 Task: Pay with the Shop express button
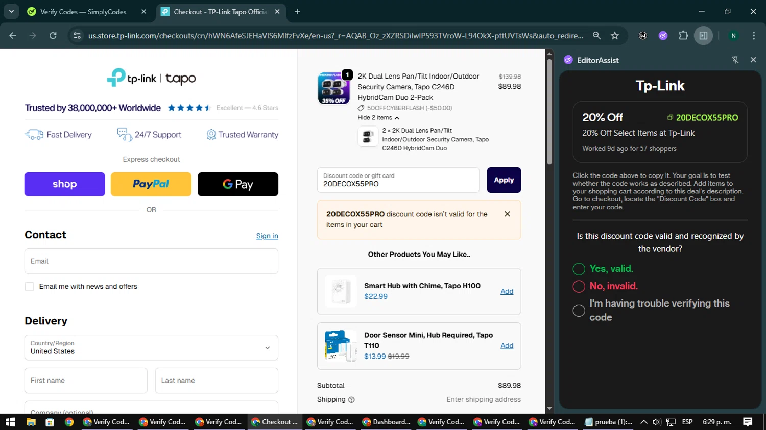point(65,184)
